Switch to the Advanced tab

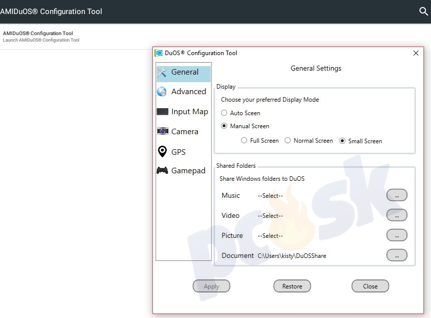click(183, 92)
